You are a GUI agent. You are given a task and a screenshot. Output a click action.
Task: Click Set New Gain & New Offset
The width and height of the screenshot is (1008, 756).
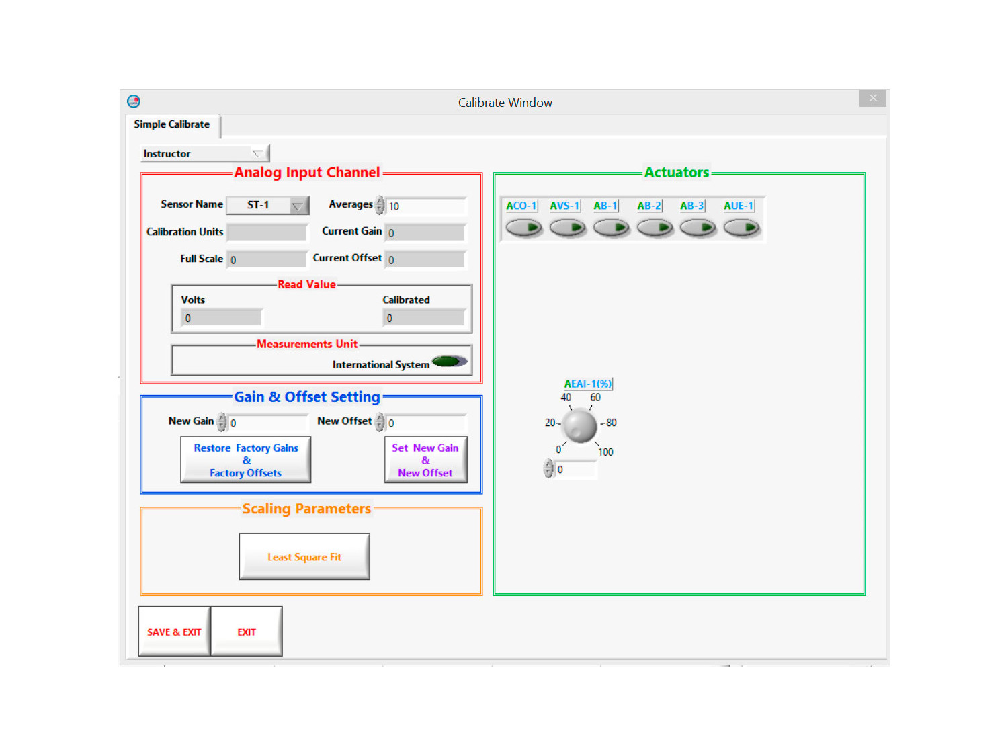point(425,460)
